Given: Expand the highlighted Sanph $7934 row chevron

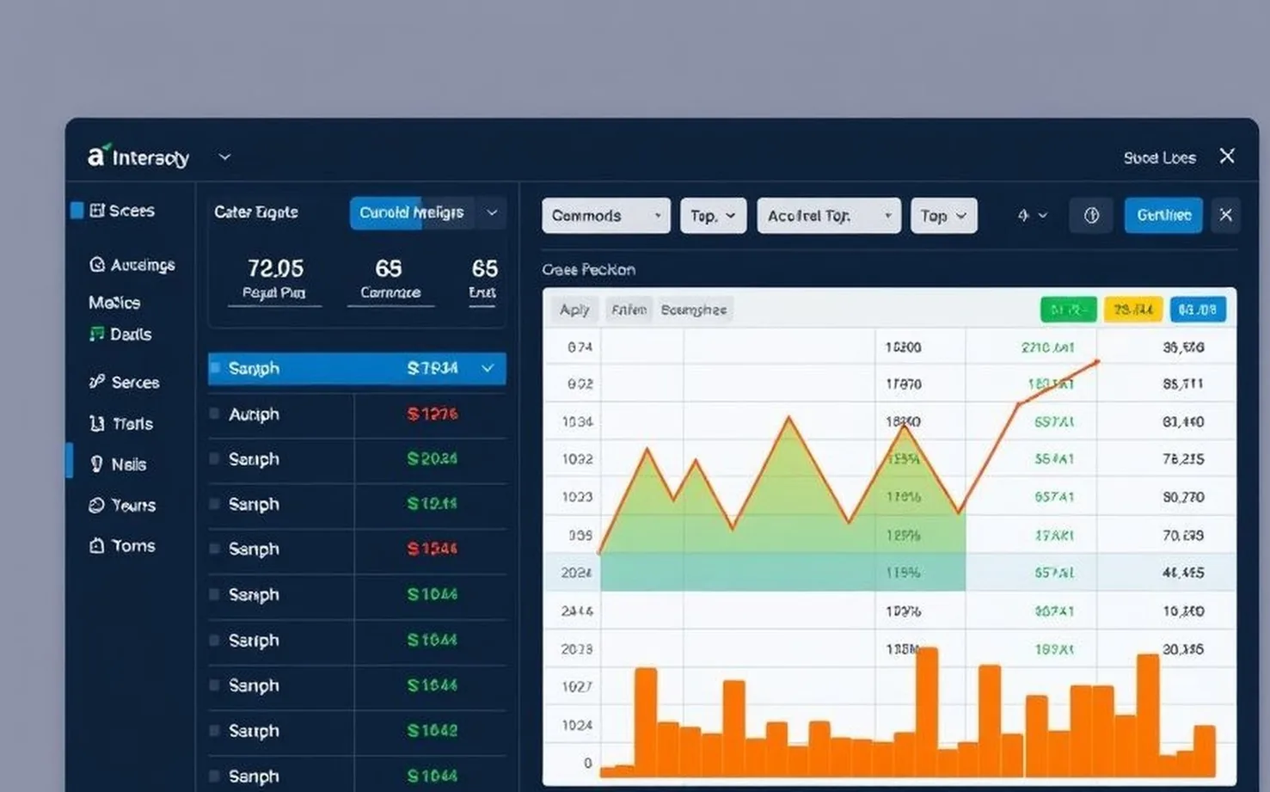Looking at the screenshot, I should 488,368.
